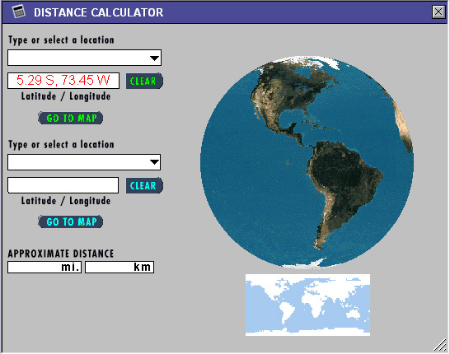
Task: Click Australia on the flat world map
Action: [x=354, y=314]
